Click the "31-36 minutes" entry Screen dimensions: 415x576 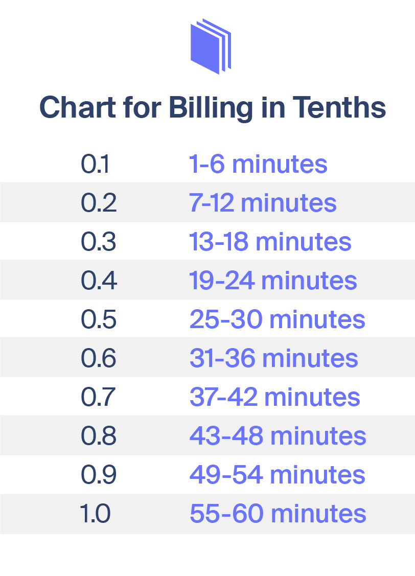(x=273, y=359)
